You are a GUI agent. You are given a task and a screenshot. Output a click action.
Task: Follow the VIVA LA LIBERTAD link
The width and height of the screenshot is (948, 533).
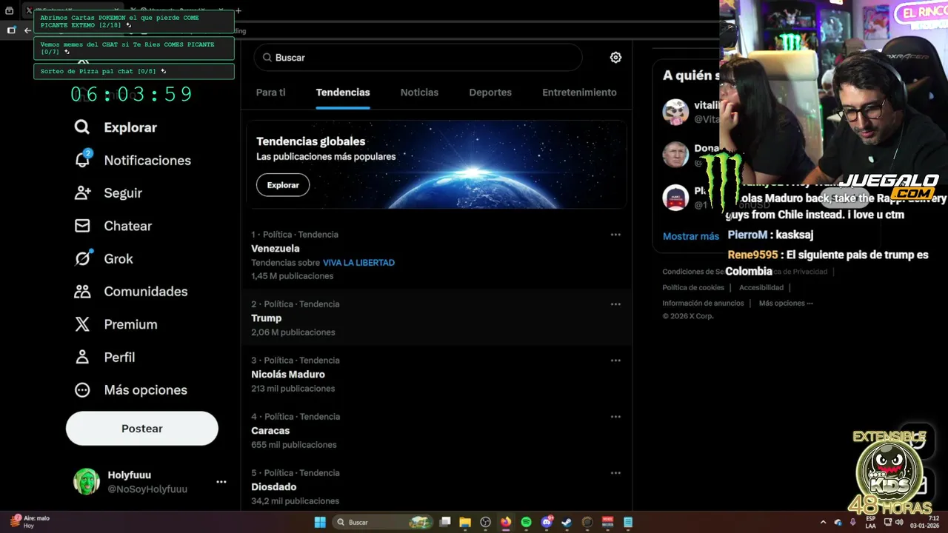[358, 263]
